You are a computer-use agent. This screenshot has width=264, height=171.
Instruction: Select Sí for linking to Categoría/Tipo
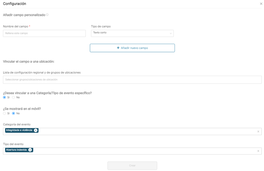pyautogui.click(x=5, y=97)
